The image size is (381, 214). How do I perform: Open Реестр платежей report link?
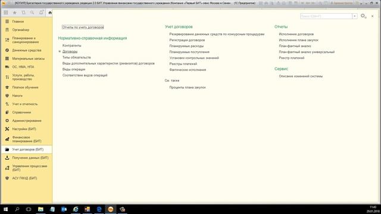point(292,58)
